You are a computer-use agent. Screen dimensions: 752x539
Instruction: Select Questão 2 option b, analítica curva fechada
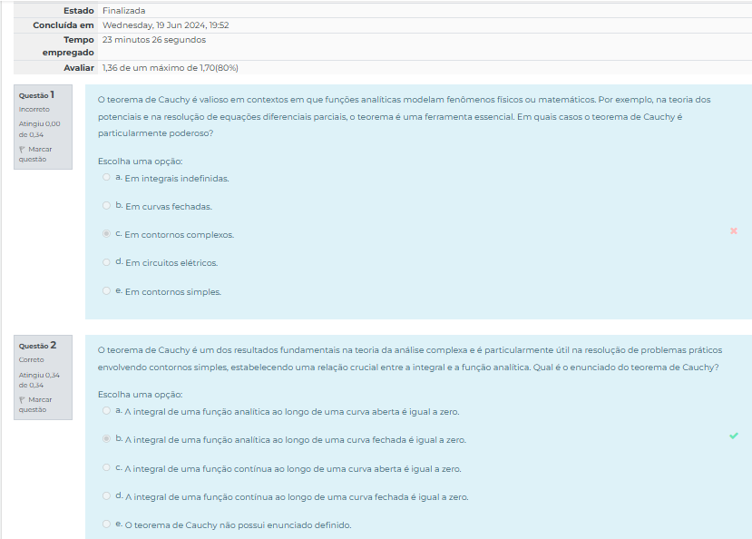pos(106,439)
